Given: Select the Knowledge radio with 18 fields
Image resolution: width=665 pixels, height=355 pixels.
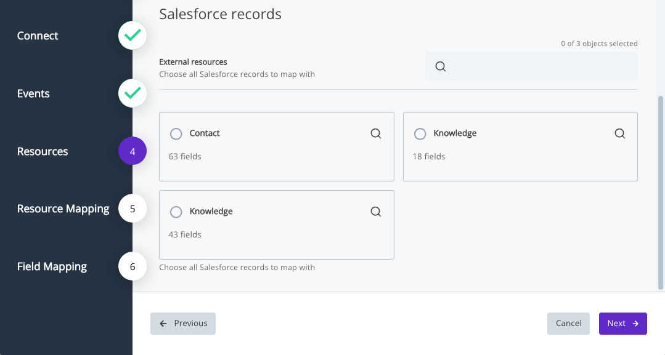Looking at the screenshot, I should [x=420, y=134].
